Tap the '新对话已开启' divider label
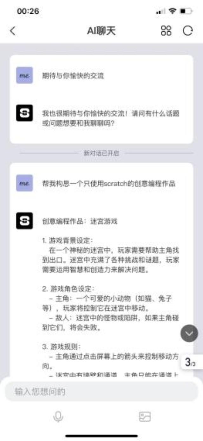 pos(101,153)
